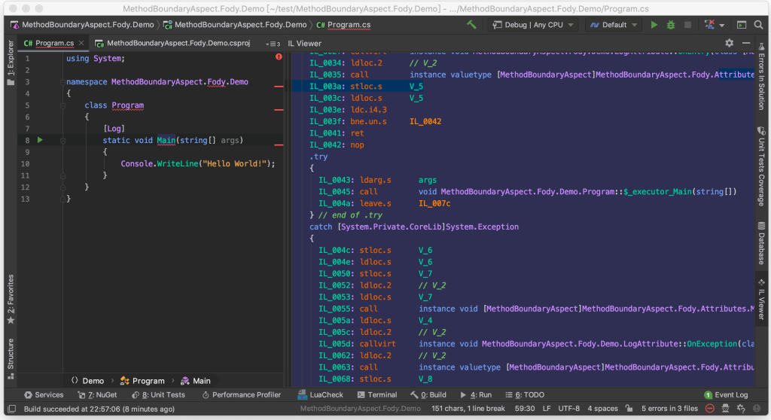This screenshot has width=771, height=420.
Task: Click the grey Stop button in the toolbar
Action: (688, 25)
